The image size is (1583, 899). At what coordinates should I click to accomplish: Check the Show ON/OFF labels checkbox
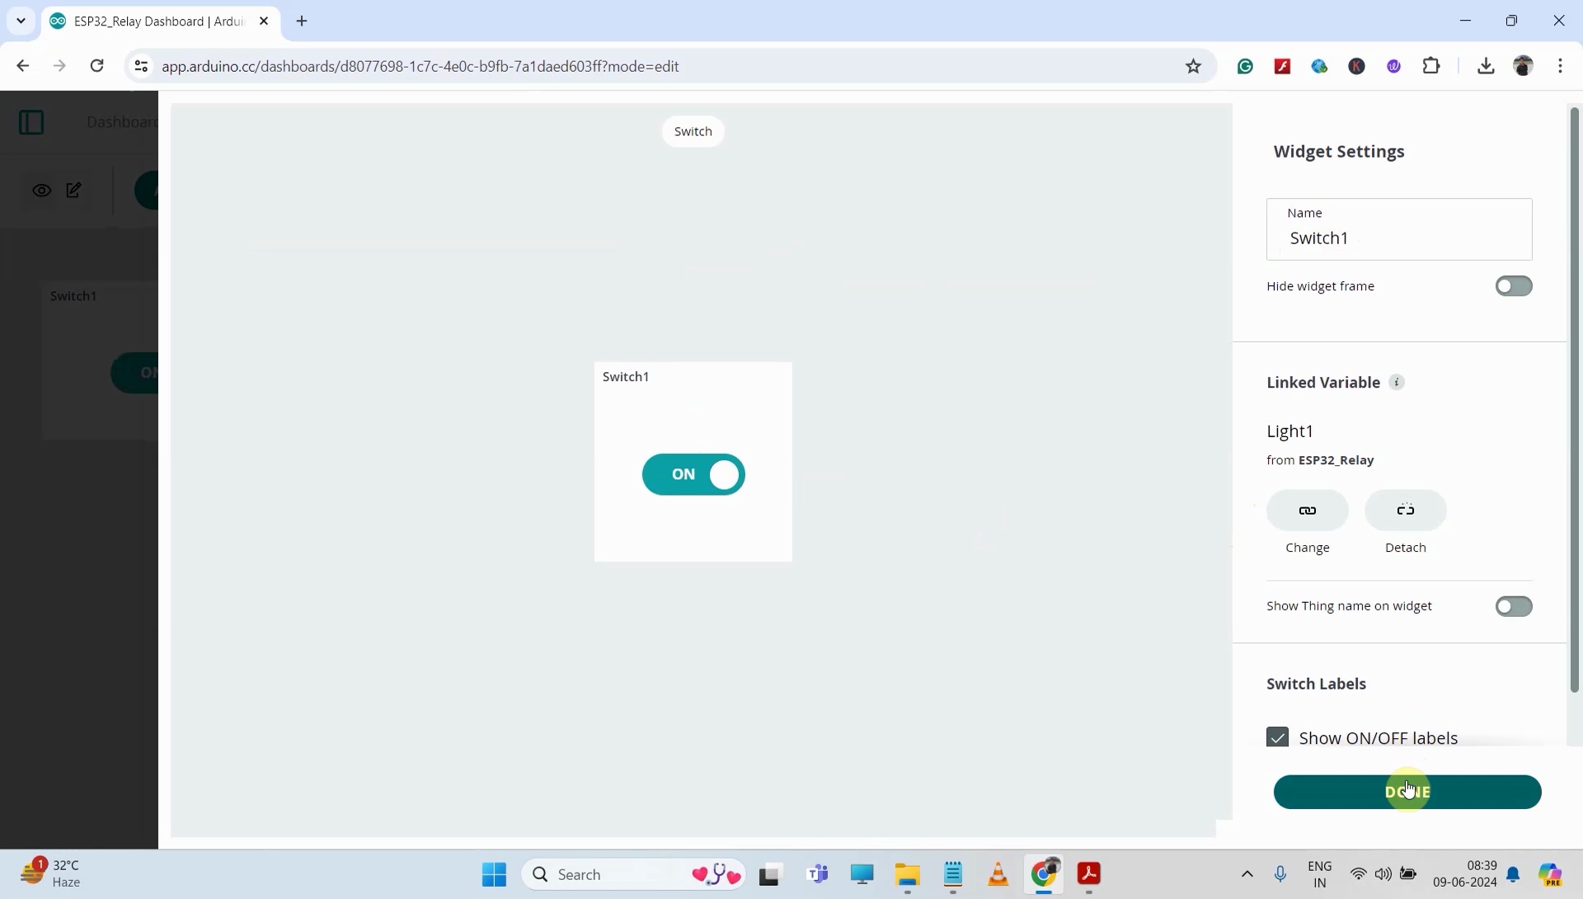click(1277, 737)
